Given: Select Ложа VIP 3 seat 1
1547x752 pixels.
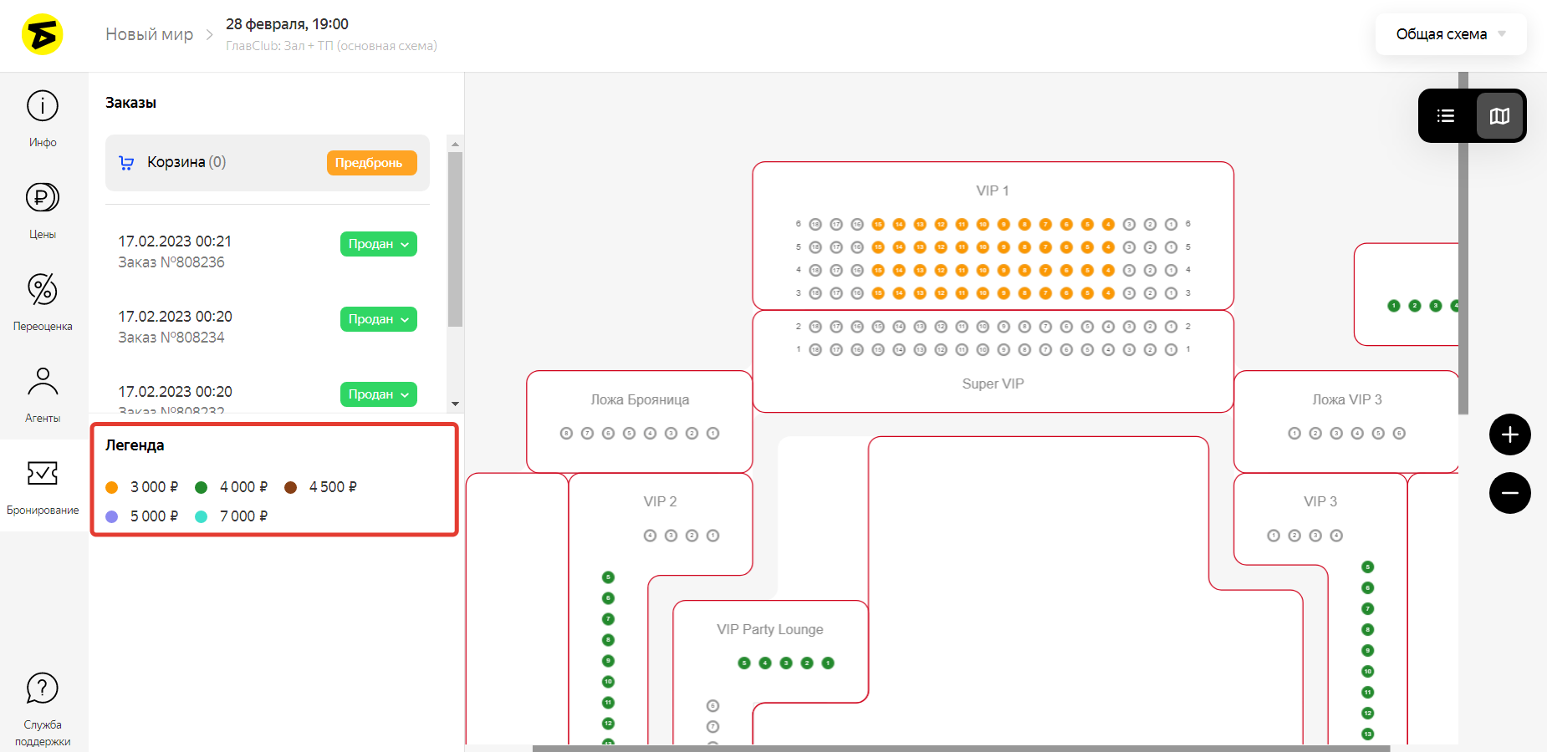Looking at the screenshot, I should pyautogui.click(x=1294, y=433).
